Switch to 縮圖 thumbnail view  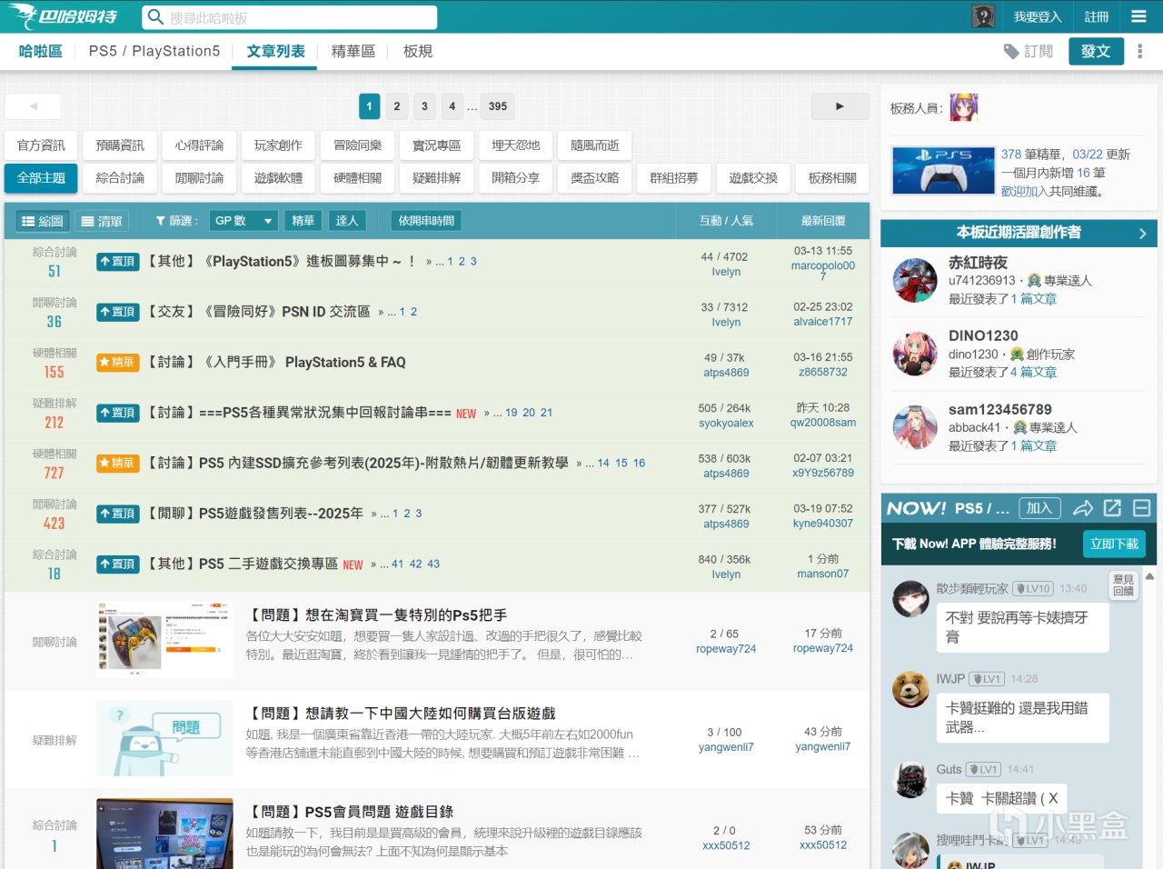[43, 221]
